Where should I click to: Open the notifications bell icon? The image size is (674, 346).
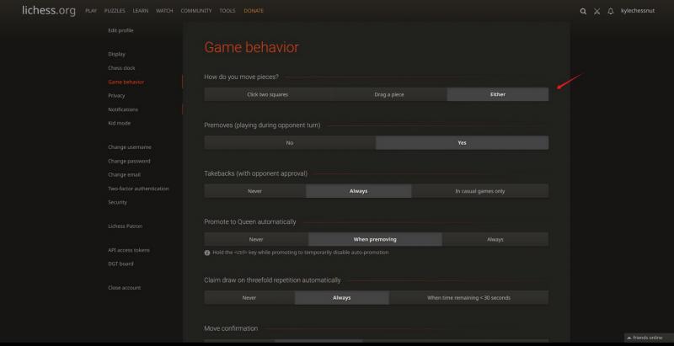tap(610, 11)
